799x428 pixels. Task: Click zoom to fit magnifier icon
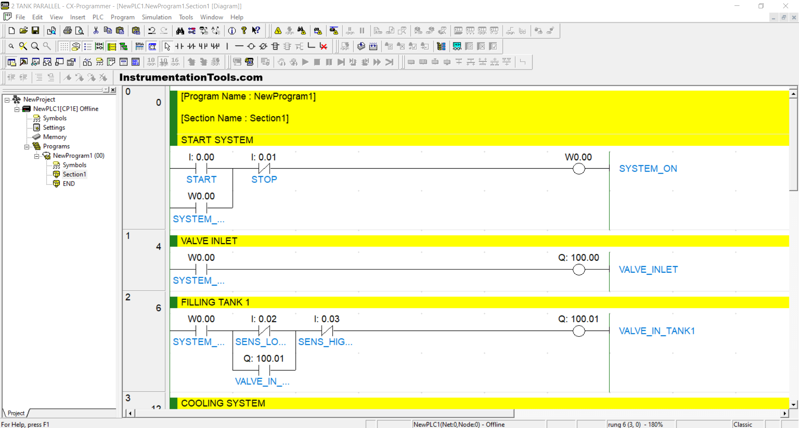[x=23, y=46]
